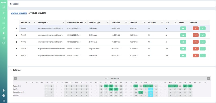
Task: Select Sevval D. highlighted day 22
Action: [x=151, y=95]
